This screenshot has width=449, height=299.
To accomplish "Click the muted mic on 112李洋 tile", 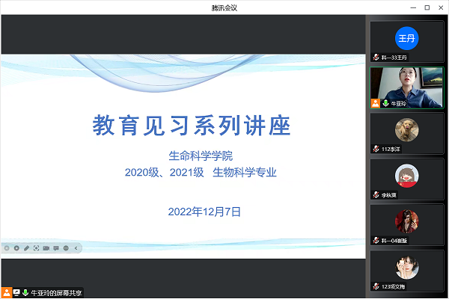I will (x=376, y=149).
